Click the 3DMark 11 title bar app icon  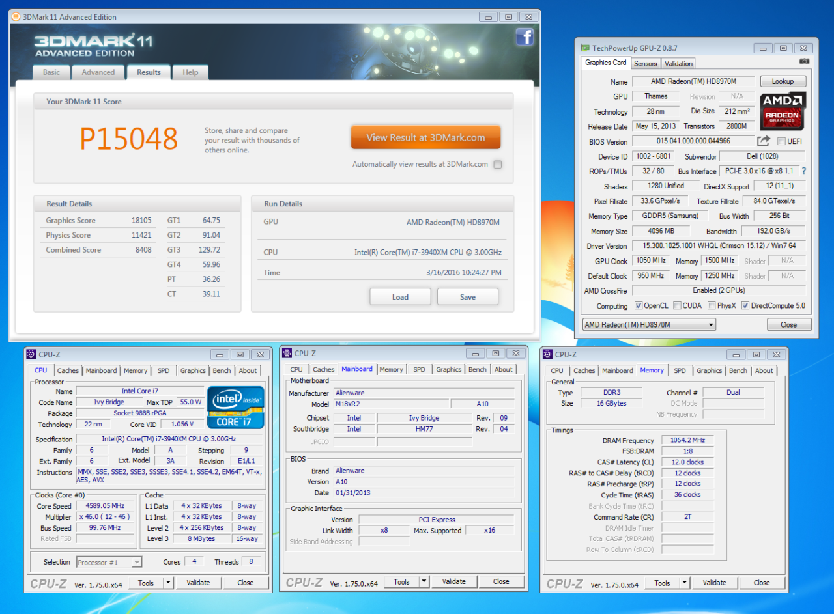(16, 17)
